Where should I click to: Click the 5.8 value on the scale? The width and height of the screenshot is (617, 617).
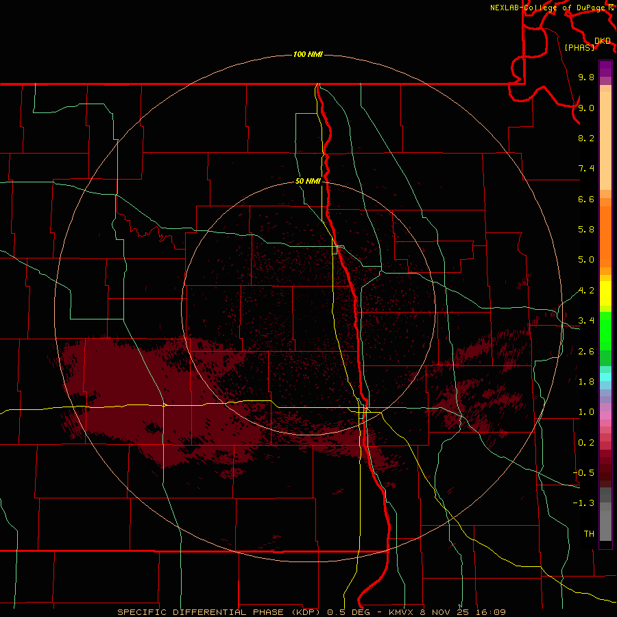586,230
